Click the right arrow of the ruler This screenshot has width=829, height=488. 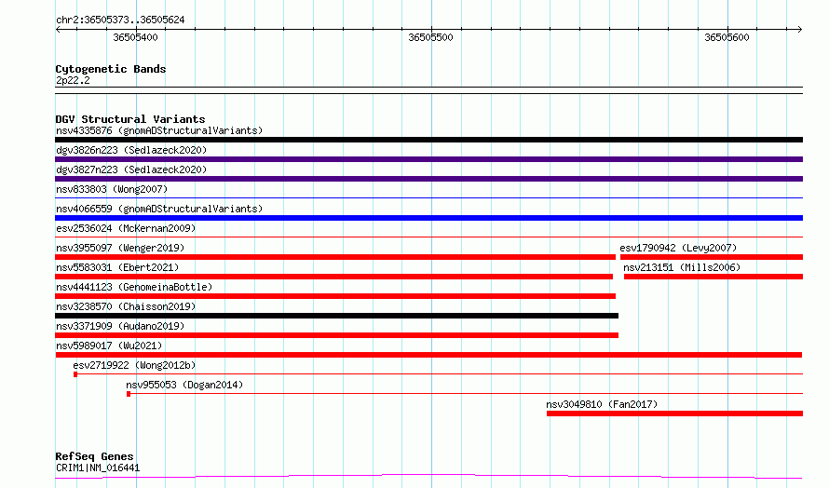799,30
